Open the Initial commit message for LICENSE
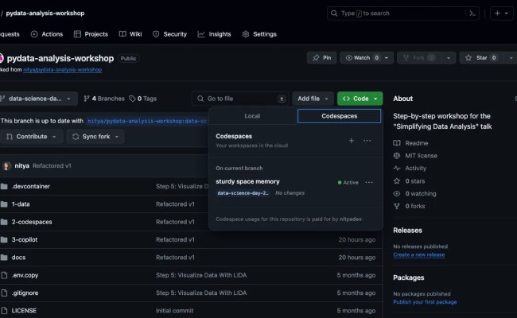This screenshot has width=517, height=318. [x=174, y=311]
